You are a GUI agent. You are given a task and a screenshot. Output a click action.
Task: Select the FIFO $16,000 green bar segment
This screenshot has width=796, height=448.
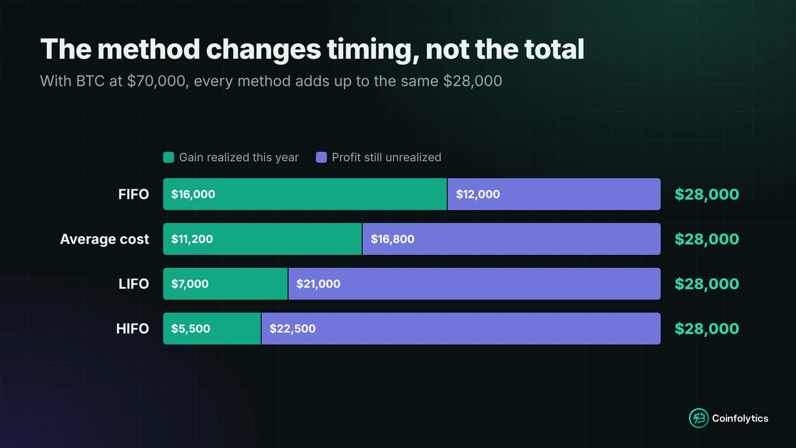305,194
